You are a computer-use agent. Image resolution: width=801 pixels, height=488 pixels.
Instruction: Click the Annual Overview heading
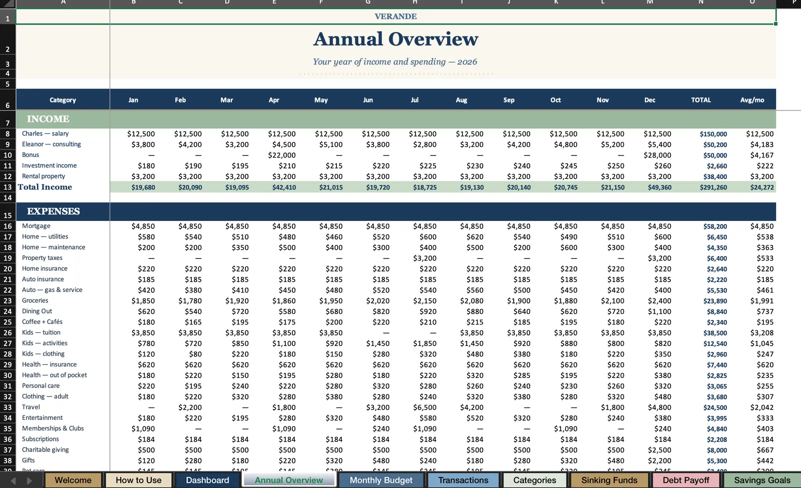tap(395, 39)
